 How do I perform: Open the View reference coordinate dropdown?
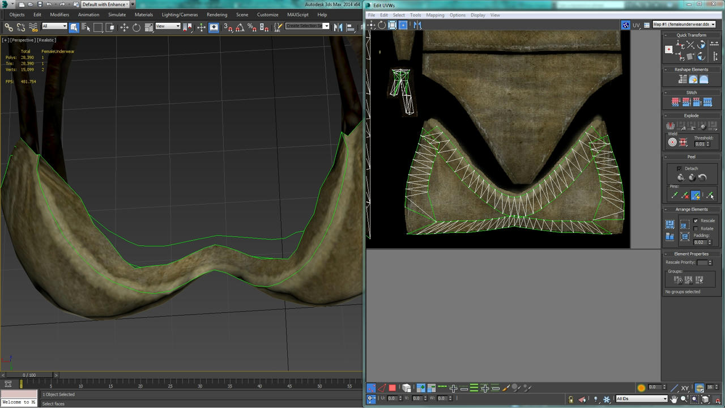[x=168, y=26]
